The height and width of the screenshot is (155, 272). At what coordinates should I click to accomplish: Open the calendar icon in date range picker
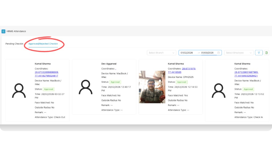pyautogui.click(x=219, y=52)
